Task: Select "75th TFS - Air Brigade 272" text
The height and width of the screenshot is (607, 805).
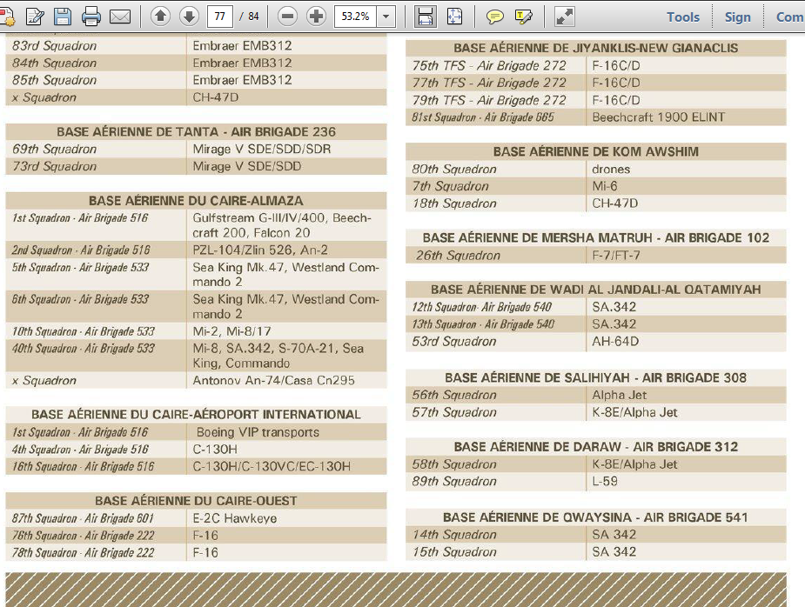Action: 489,66
